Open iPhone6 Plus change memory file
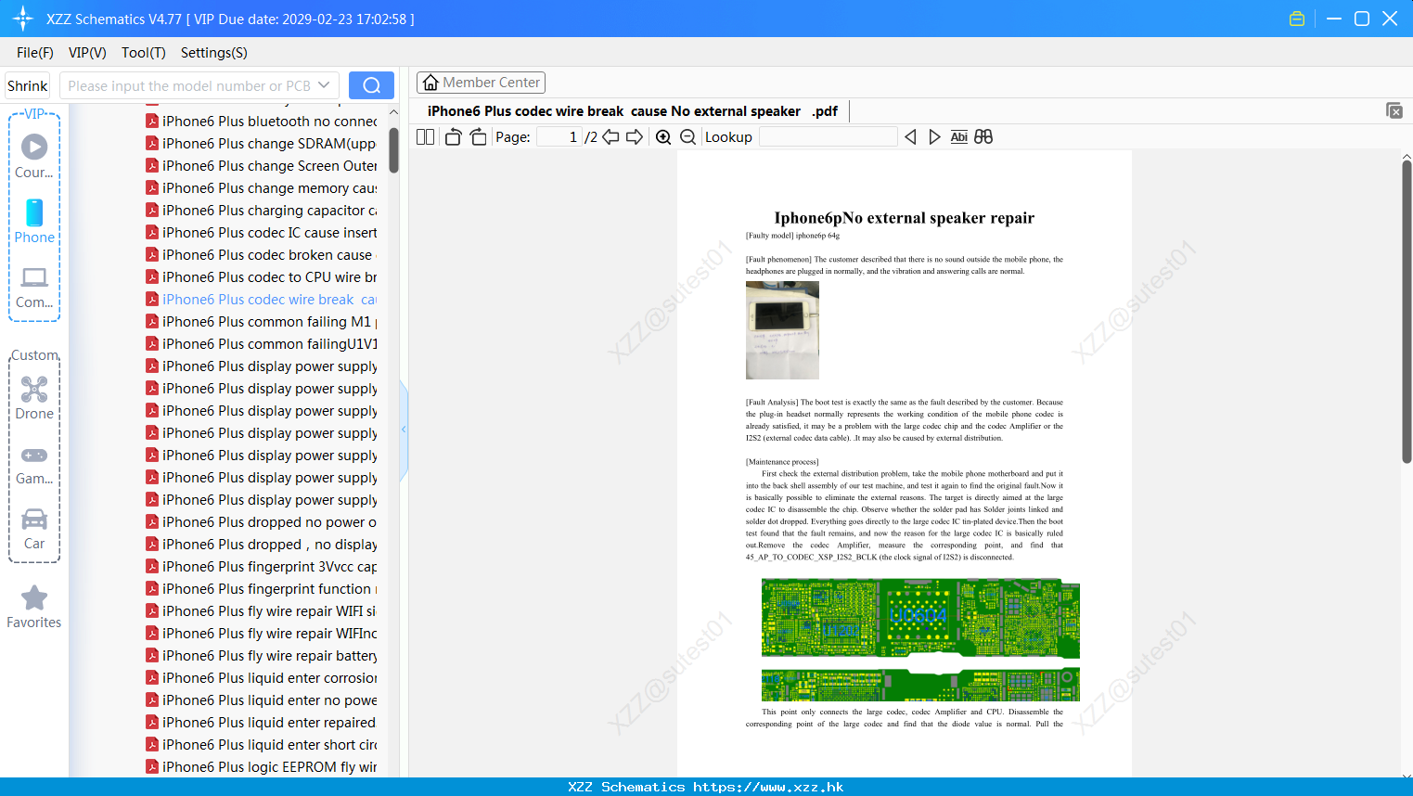Viewport: 1413px width, 796px height. pyautogui.click(x=262, y=188)
